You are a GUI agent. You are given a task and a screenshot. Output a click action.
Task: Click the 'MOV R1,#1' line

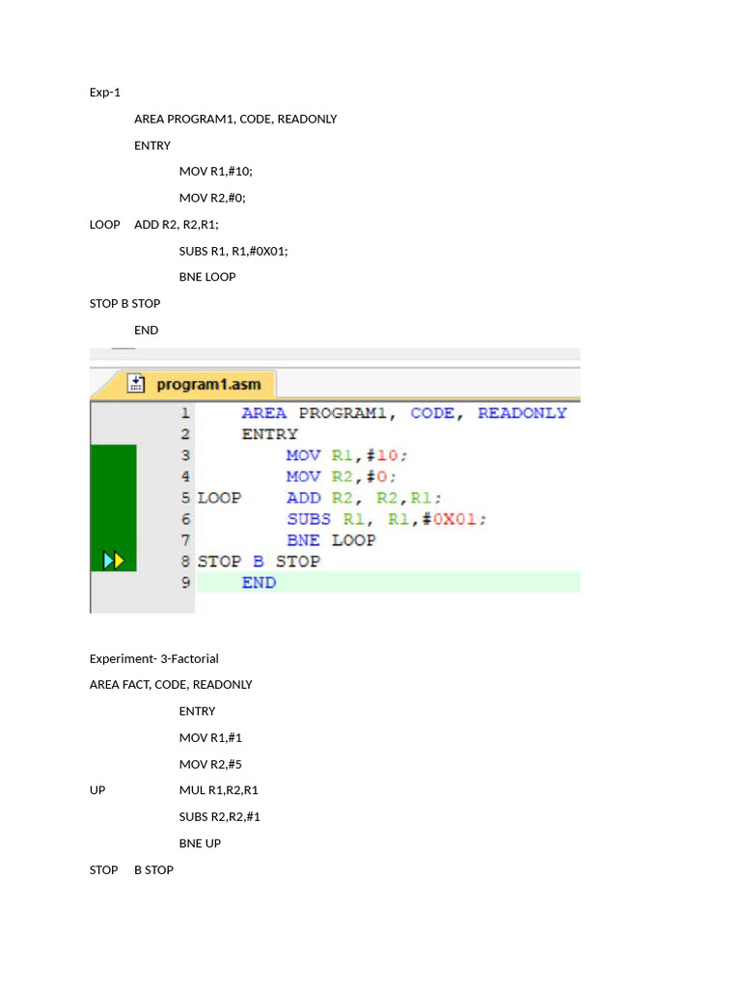210,738
